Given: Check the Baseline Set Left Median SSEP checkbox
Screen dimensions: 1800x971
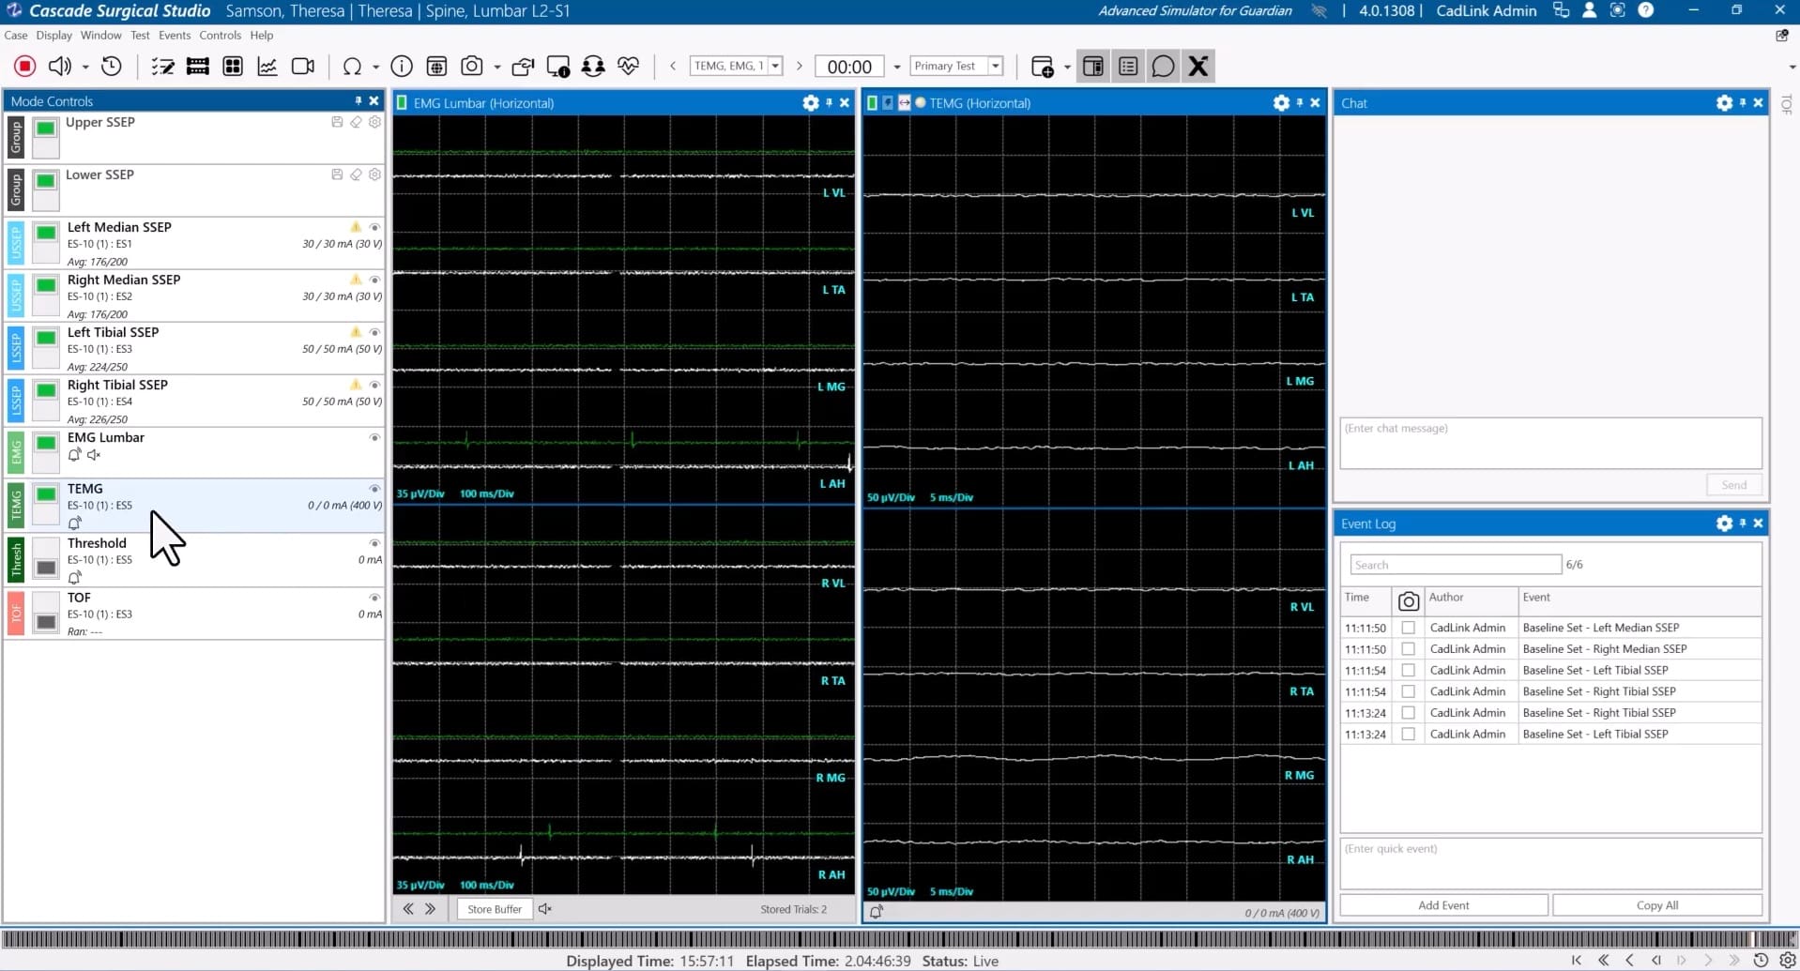Looking at the screenshot, I should pos(1408,628).
